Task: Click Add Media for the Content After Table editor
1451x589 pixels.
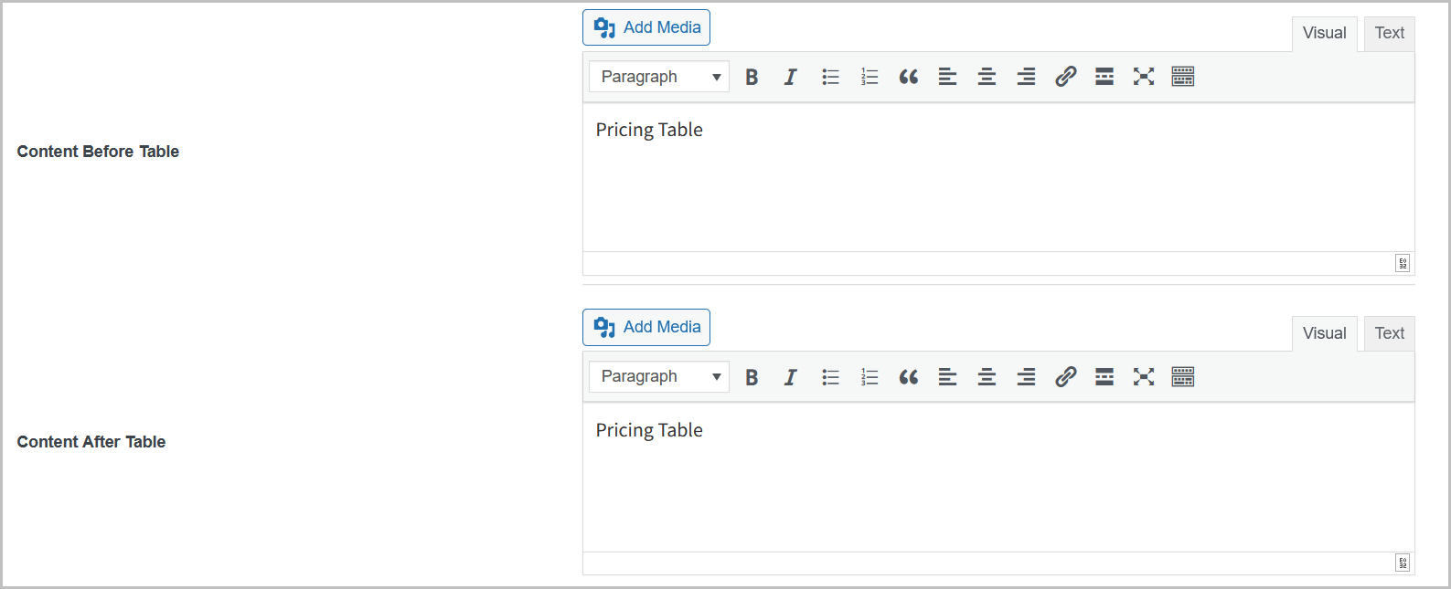Action: tap(646, 327)
